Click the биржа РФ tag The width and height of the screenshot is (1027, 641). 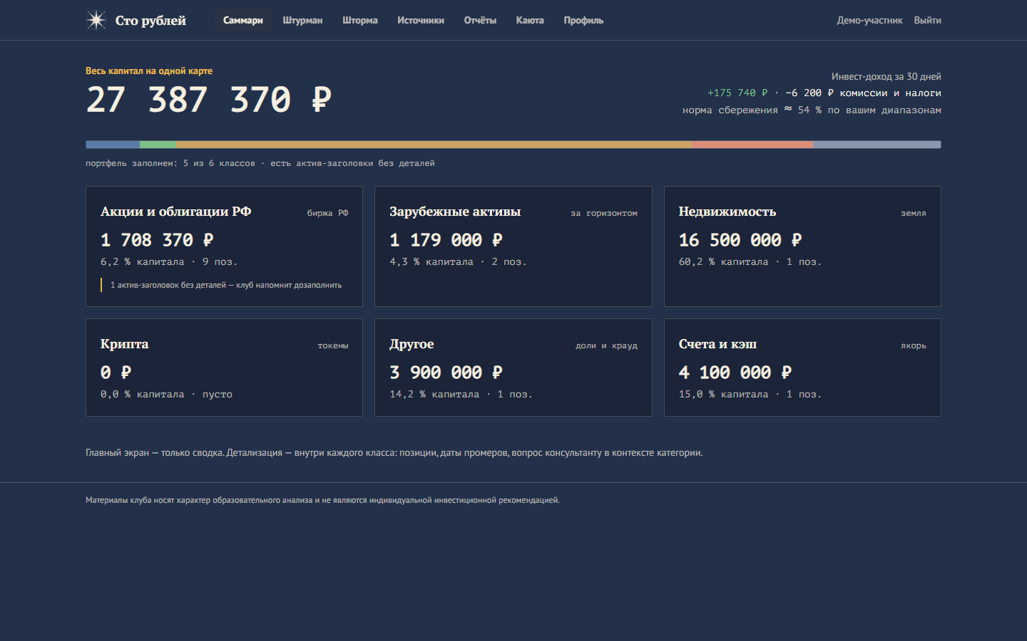(x=328, y=213)
